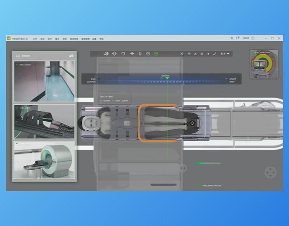The image size is (289, 226).
Task: Select the pencil draw tool
Action: (195, 54)
